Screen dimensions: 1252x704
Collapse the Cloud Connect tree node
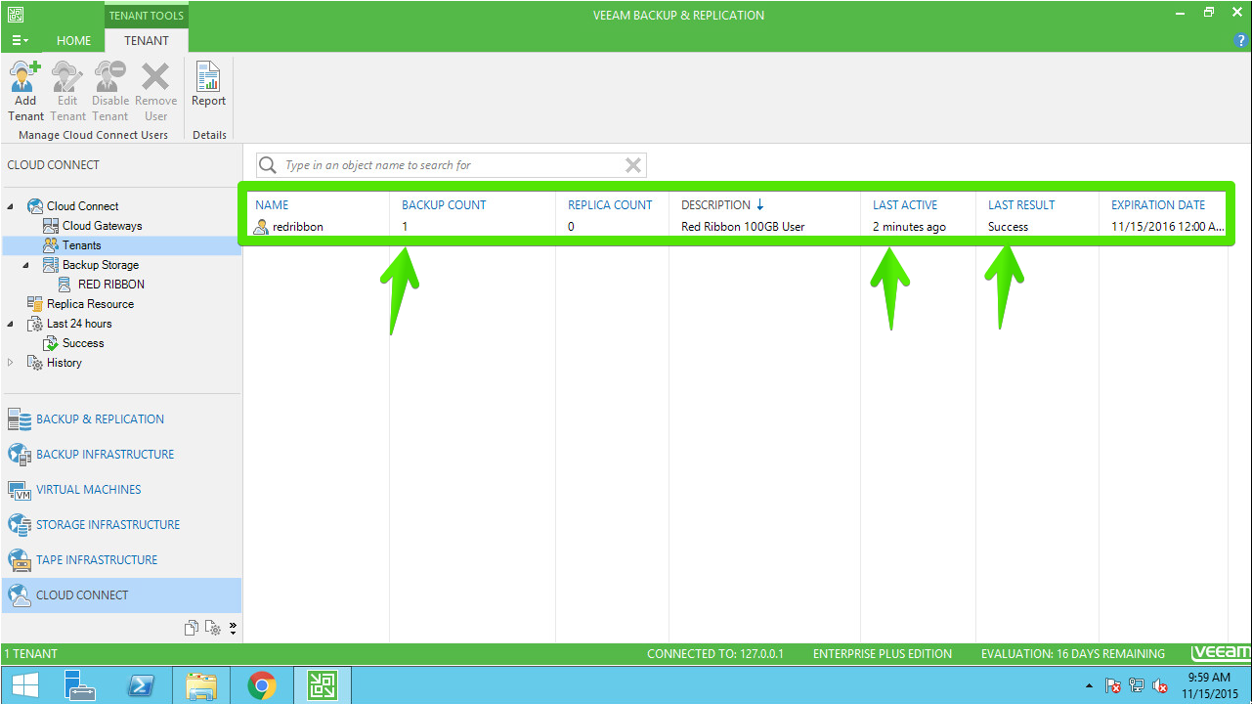[12, 206]
